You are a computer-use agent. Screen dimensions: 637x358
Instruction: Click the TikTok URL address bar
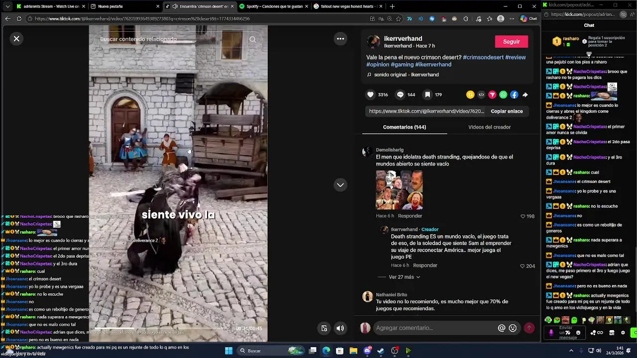point(199,18)
